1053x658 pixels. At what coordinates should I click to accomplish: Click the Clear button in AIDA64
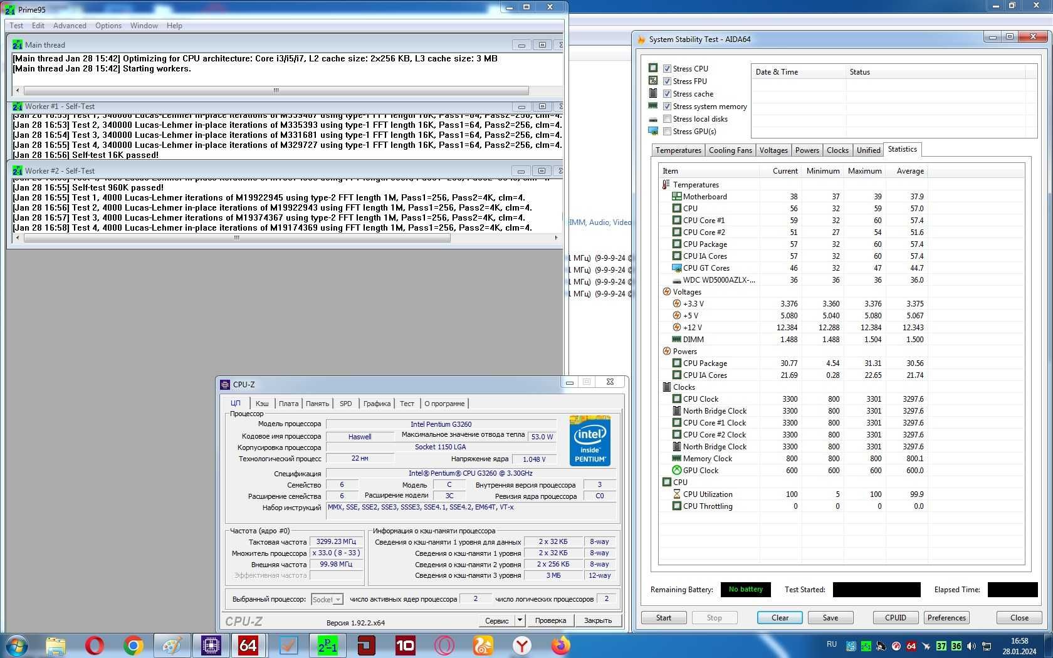tap(780, 618)
